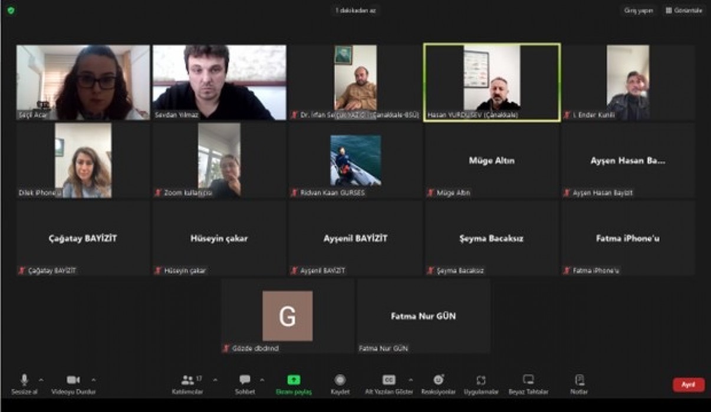
Task: Click the green encryption shield icon
Action: pyautogui.click(x=11, y=11)
